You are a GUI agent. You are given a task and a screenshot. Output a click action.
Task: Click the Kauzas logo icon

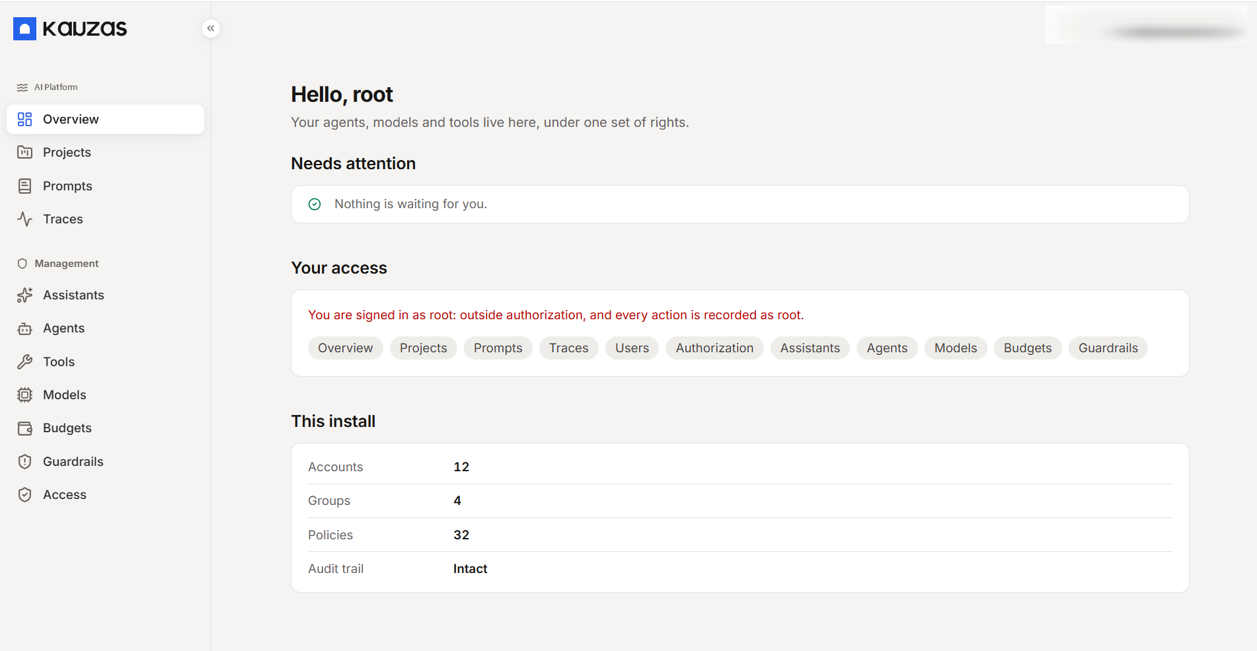click(24, 28)
